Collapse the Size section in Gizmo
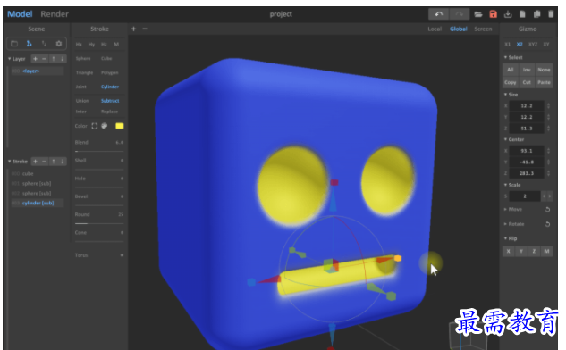Image resolution: width=566 pixels, height=350 pixels. click(x=505, y=95)
